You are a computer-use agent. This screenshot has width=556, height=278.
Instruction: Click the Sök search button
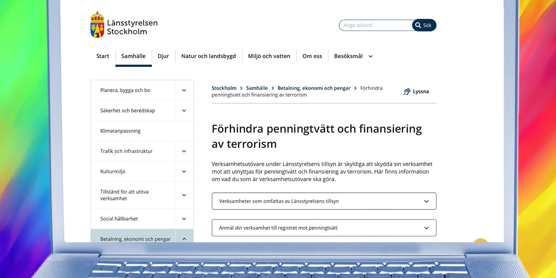tap(424, 25)
